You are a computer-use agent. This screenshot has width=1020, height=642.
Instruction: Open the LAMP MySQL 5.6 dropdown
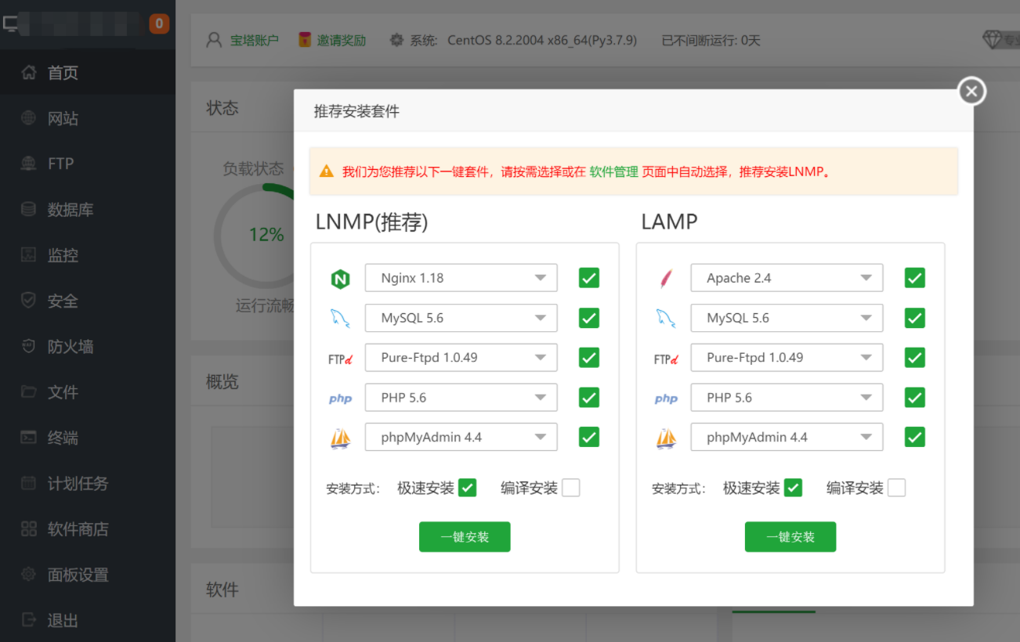[787, 318]
